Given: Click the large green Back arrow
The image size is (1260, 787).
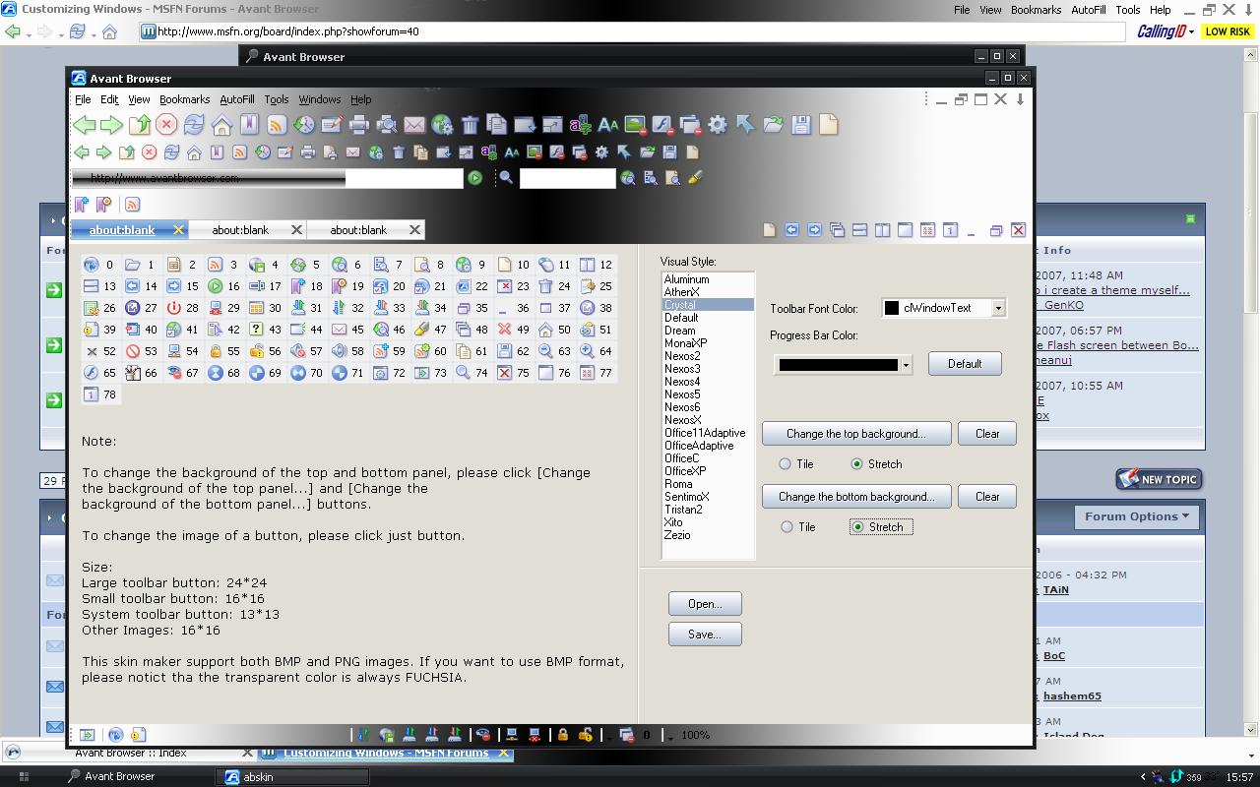Looking at the screenshot, I should pyautogui.click(x=85, y=125).
